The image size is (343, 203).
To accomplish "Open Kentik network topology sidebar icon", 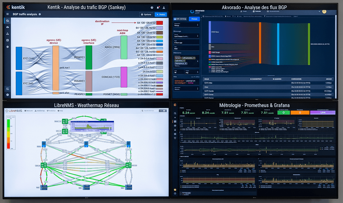I will tap(7, 34).
